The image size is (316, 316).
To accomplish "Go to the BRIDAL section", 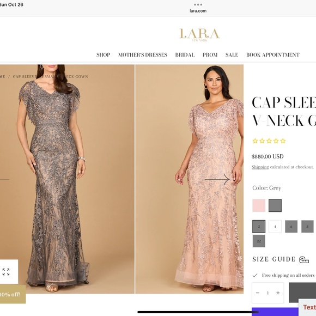I will point(185,55).
